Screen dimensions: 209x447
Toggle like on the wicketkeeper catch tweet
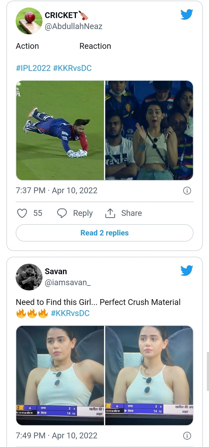tap(22, 213)
